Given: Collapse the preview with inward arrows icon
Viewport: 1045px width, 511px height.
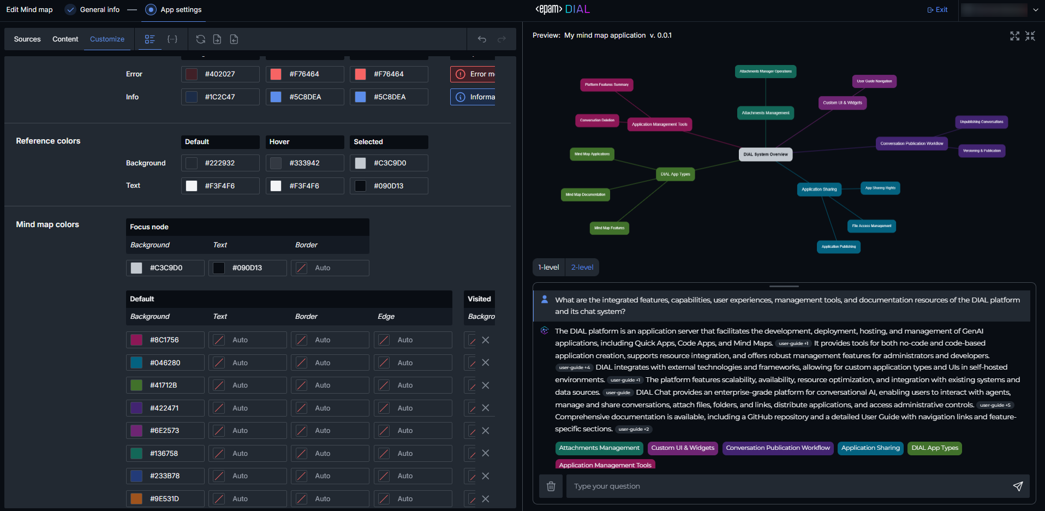Looking at the screenshot, I should click(1030, 36).
